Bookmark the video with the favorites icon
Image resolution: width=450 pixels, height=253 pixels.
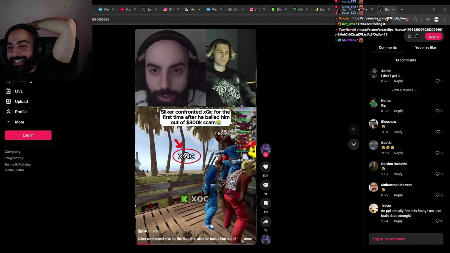point(265,203)
